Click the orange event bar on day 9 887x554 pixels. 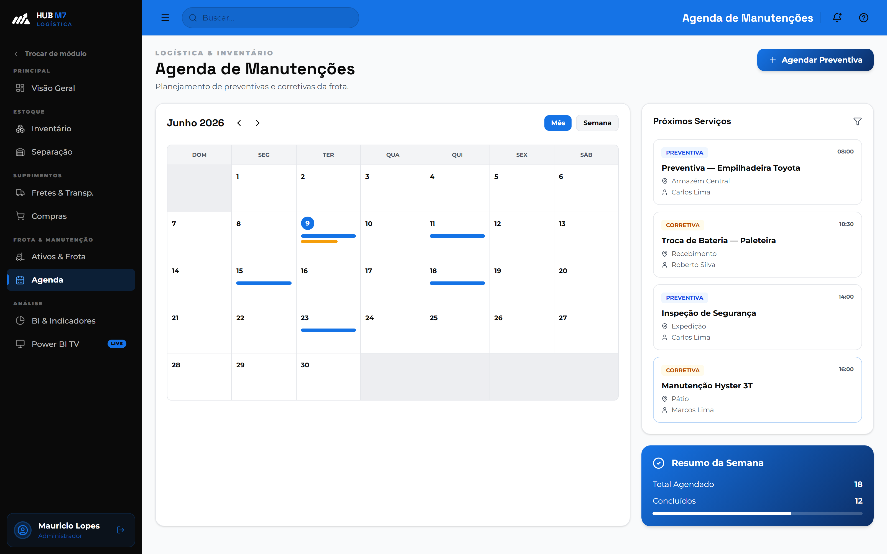[319, 242]
